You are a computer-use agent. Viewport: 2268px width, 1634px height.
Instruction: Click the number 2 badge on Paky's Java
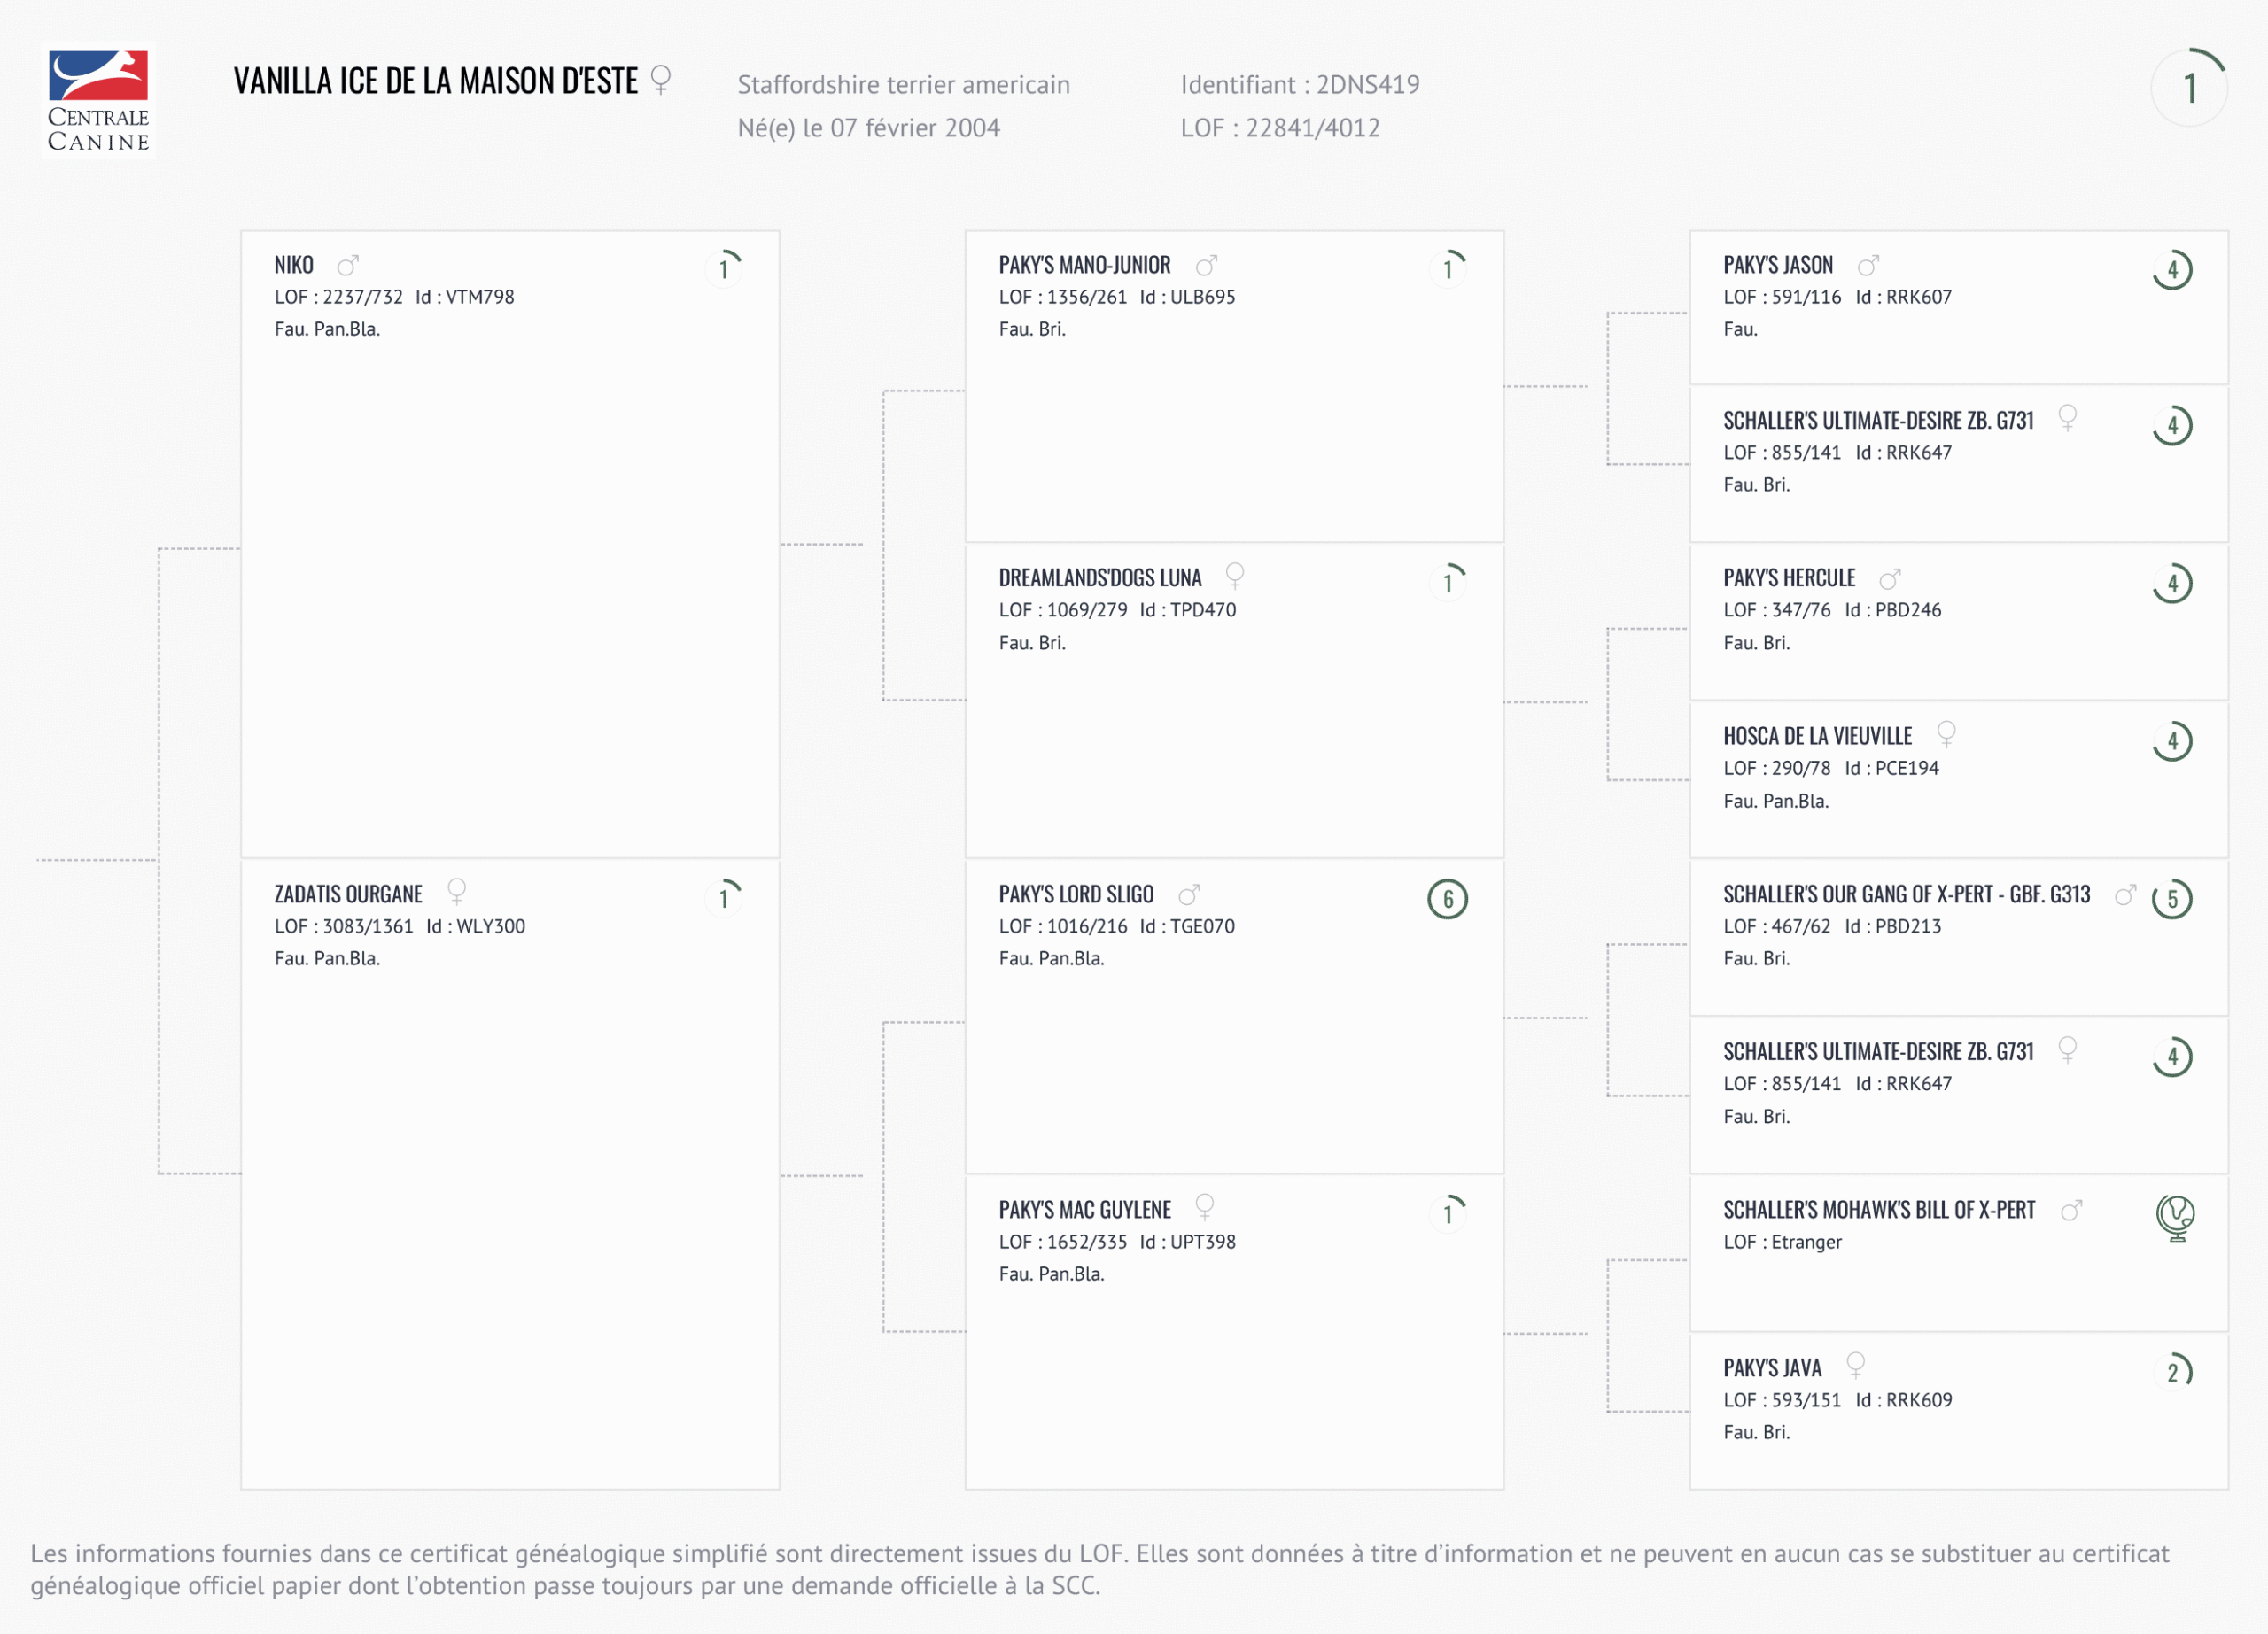[2172, 1371]
